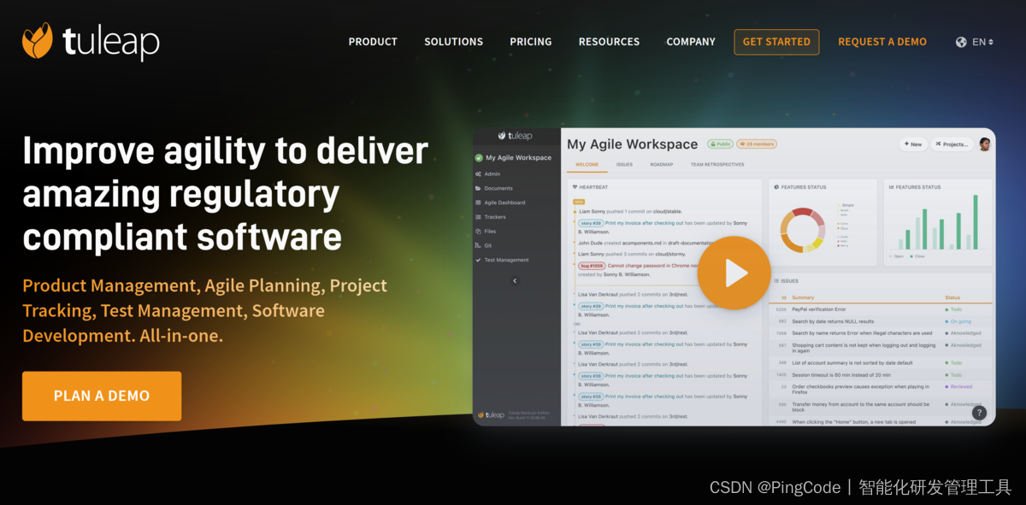The height and width of the screenshot is (505, 1026).
Task: Select the Session timeout is 60 min issue
Action: (x=882, y=374)
